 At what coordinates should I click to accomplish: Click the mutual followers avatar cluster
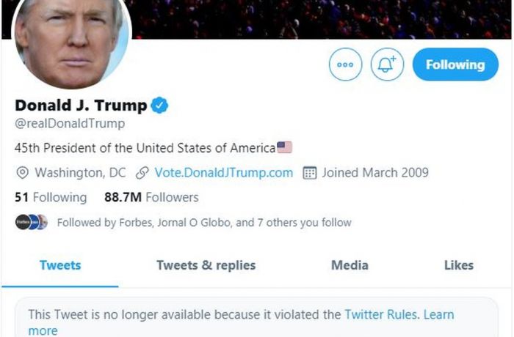click(x=32, y=222)
